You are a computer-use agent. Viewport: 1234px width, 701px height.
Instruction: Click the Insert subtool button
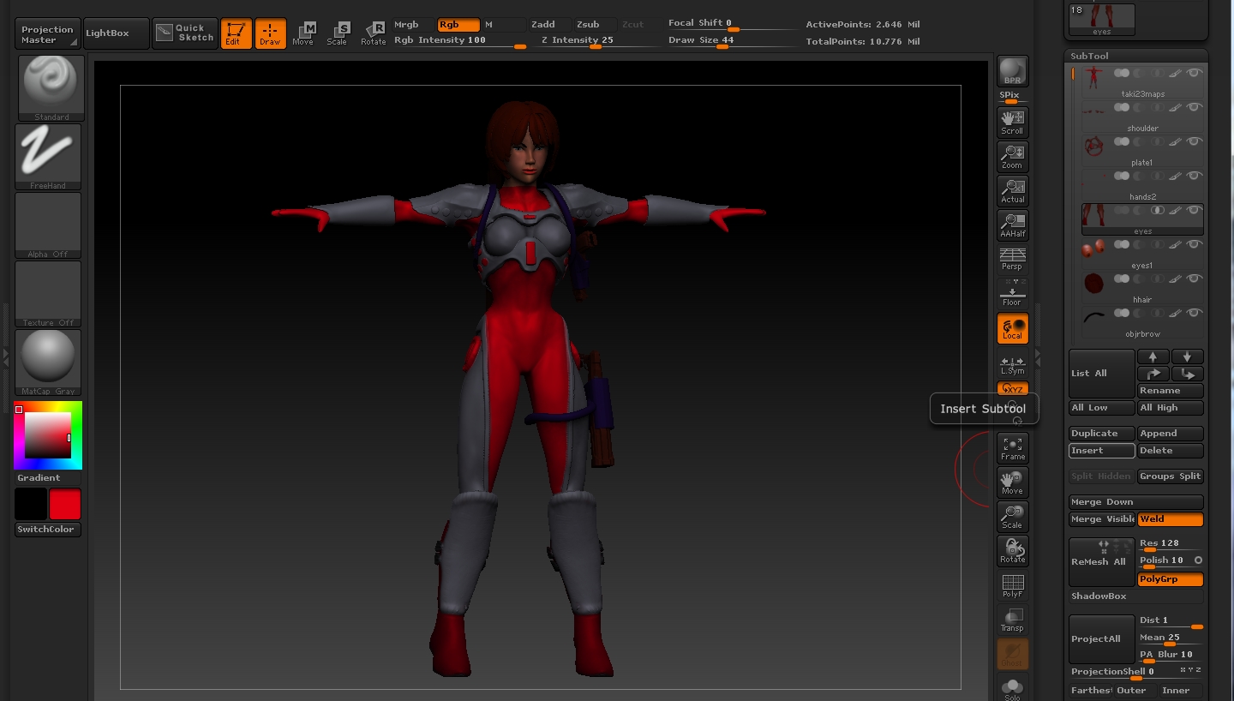[1101, 451]
